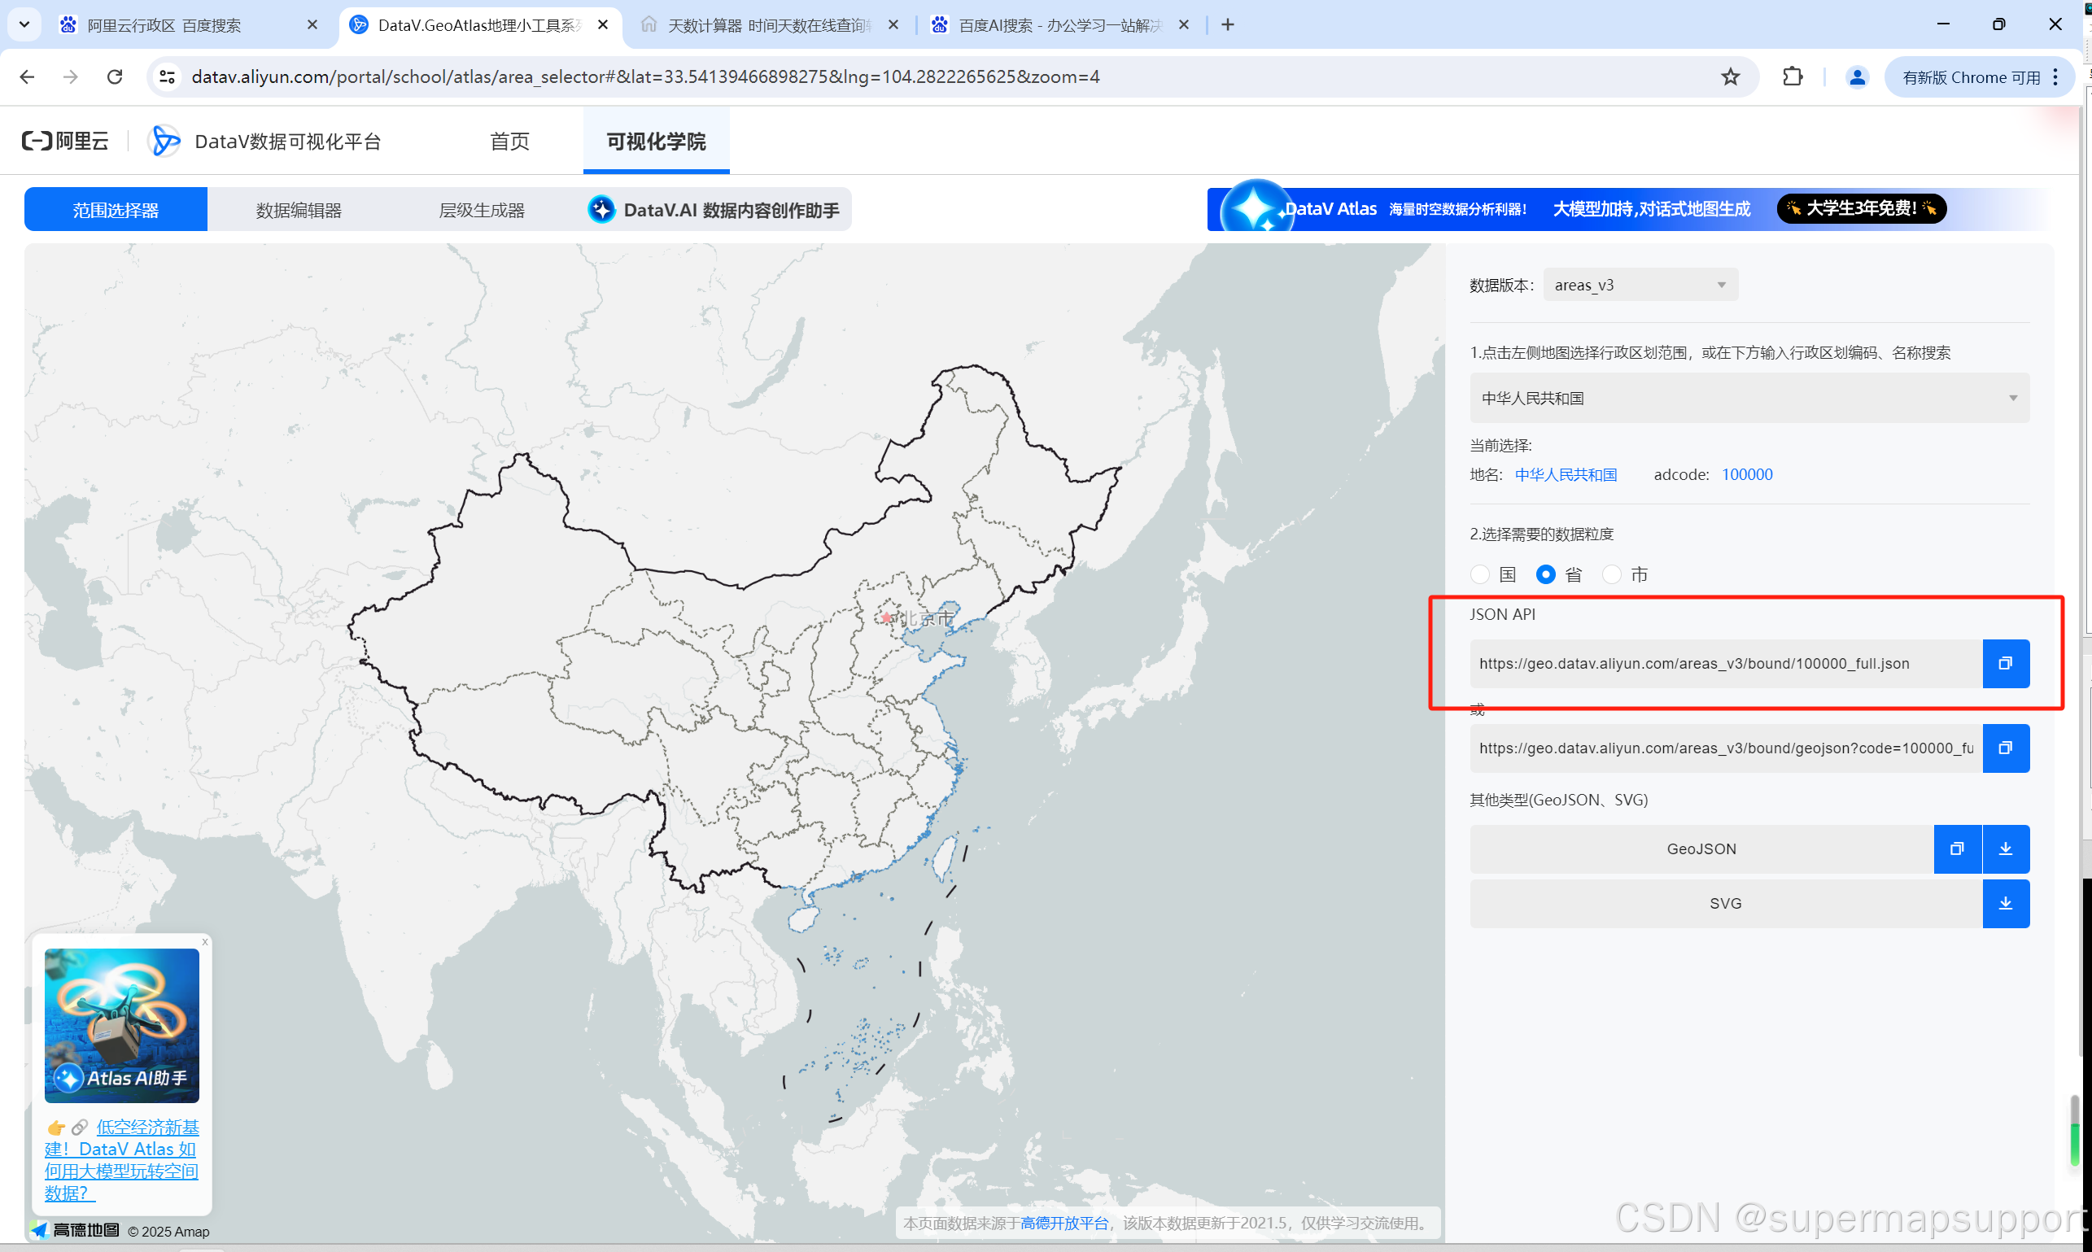The image size is (2092, 1252).
Task: Expand the 中华人民共和国 region dropdown
Action: [1749, 397]
